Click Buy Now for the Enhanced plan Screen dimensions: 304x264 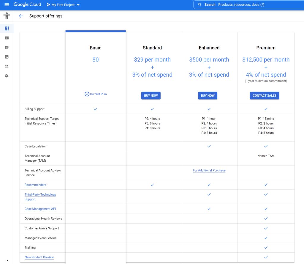208,95
